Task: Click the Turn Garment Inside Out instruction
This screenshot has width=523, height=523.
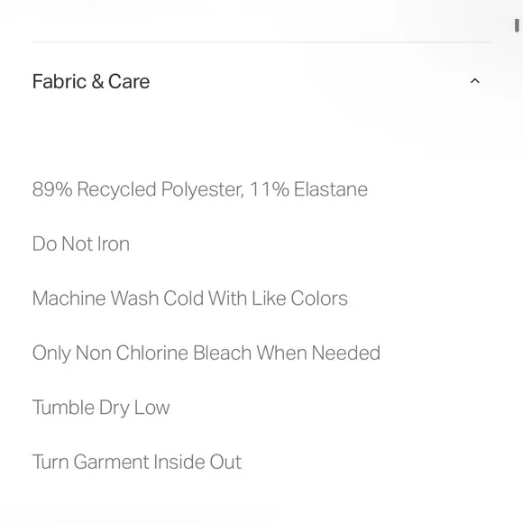Action: pyautogui.click(x=137, y=462)
